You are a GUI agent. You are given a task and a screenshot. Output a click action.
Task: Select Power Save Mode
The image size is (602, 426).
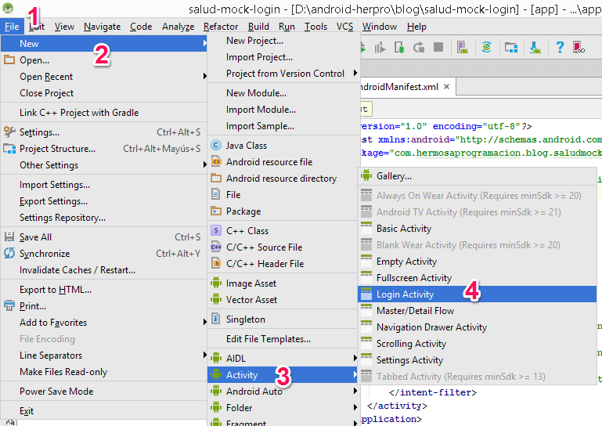coord(103,391)
